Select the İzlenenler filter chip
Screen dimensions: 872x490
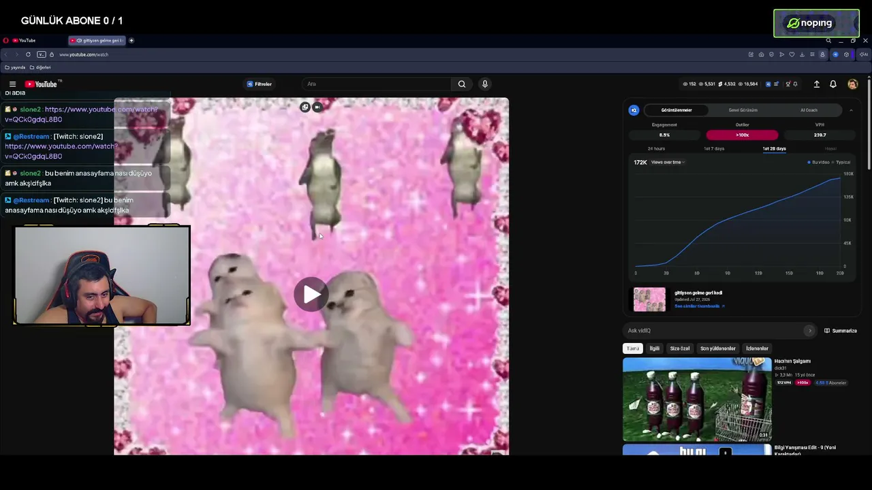pyautogui.click(x=757, y=348)
